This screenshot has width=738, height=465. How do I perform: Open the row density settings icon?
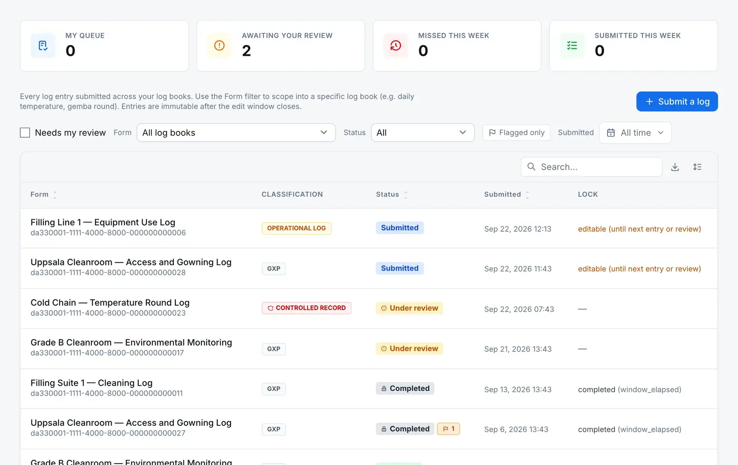pos(697,167)
